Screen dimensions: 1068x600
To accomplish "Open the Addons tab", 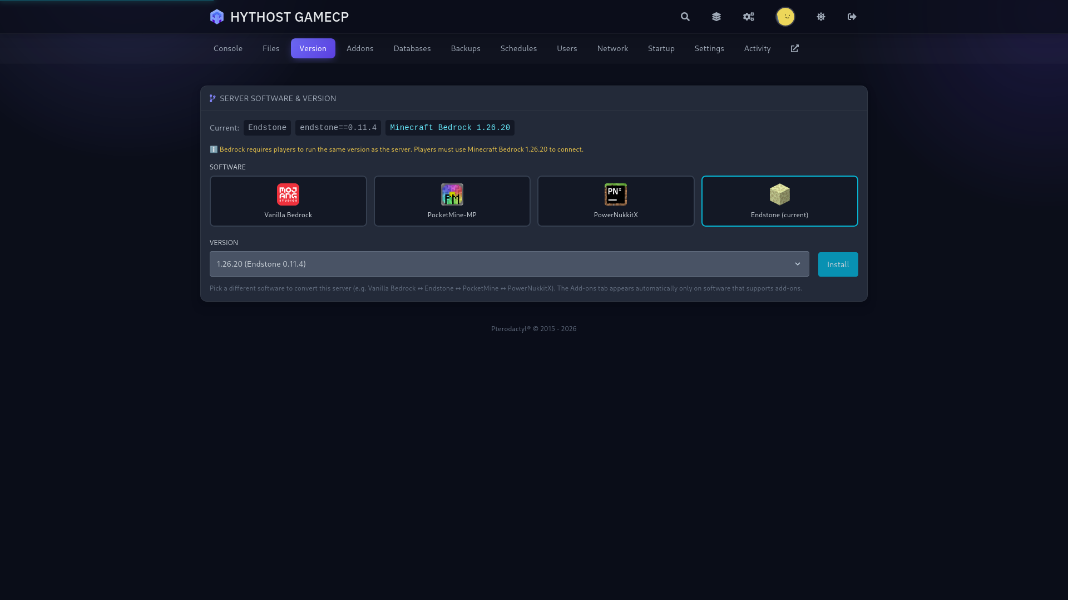I will 360,48.
